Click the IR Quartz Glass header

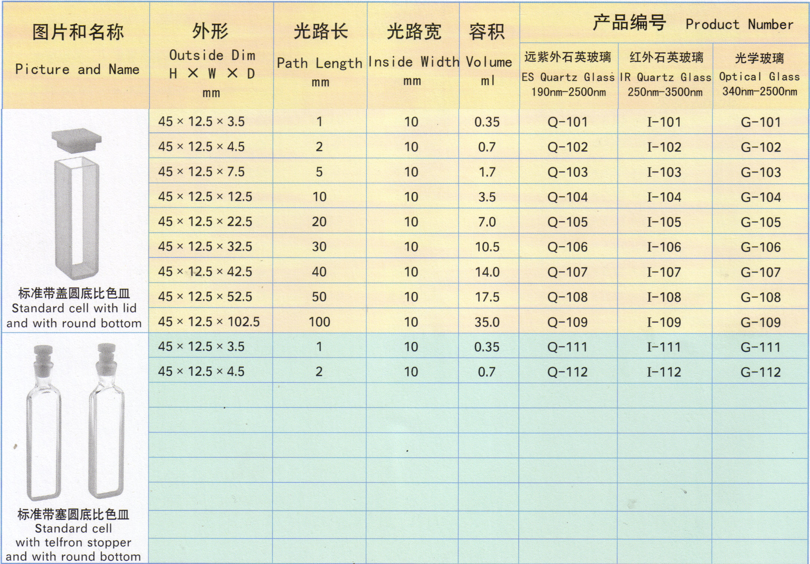coord(666,76)
